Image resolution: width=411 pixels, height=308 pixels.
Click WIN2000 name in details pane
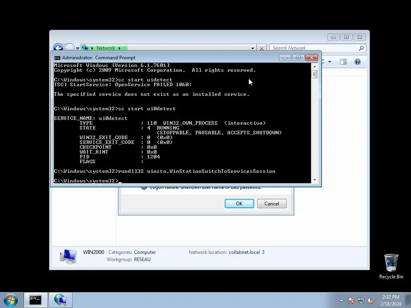pos(94,252)
